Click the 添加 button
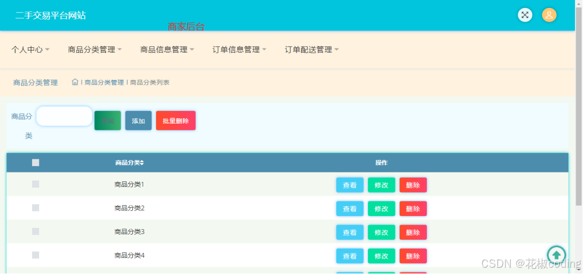This screenshot has width=583, height=274. point(138,120)
